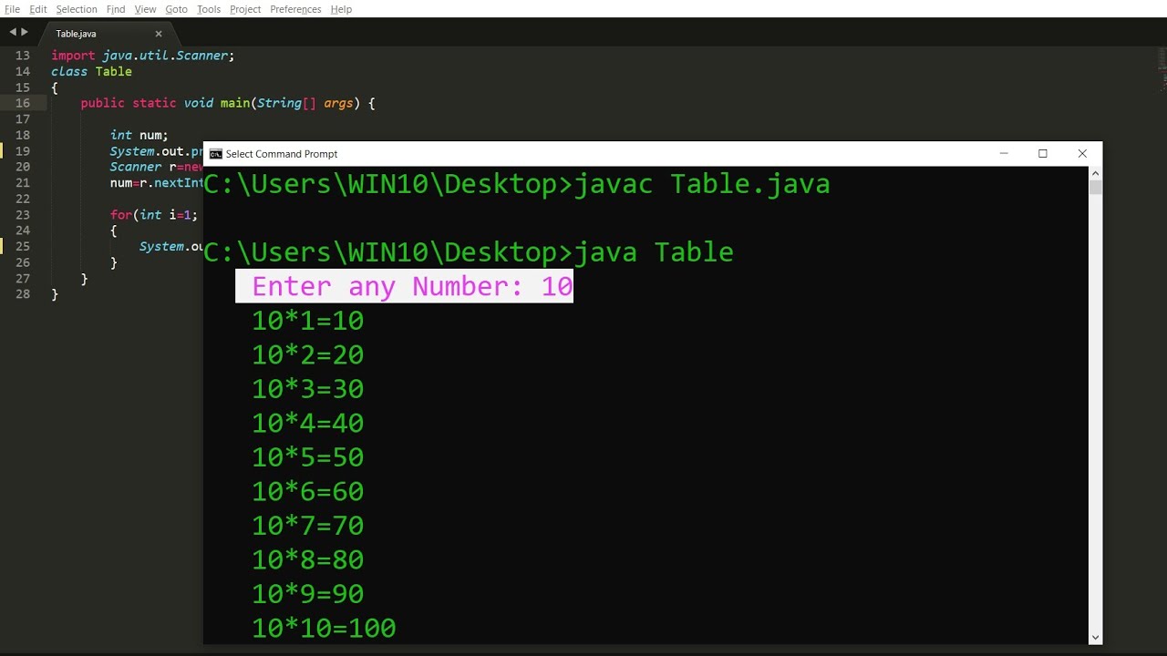Minimize the Command Prompt window
Screen dimensions: 1167x656
1004,154
